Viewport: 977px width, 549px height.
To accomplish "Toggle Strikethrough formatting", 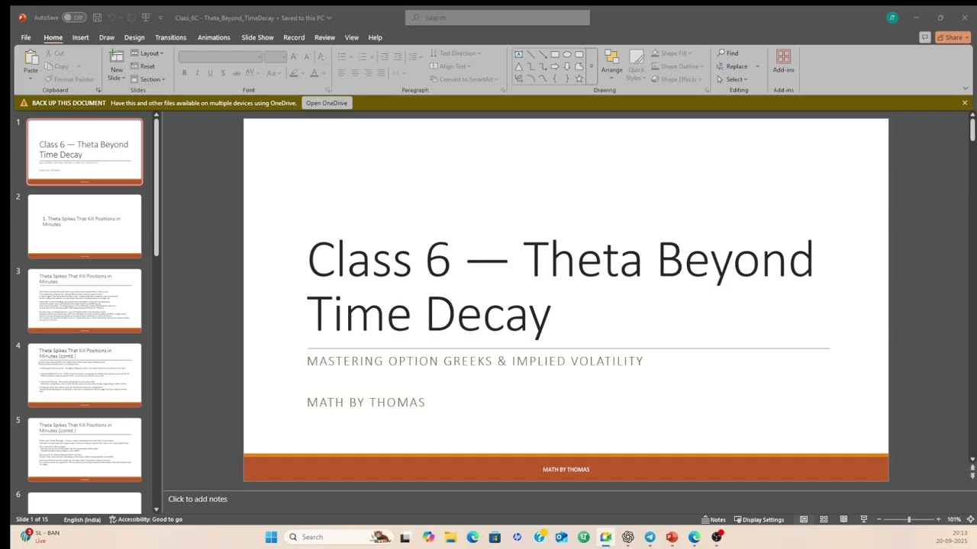I will pos(237,73).
